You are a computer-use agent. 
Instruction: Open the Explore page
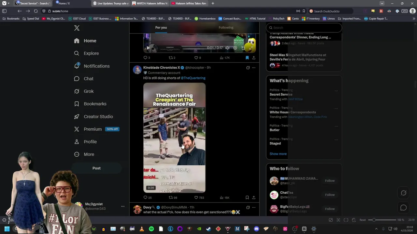[x=86, y=53]
